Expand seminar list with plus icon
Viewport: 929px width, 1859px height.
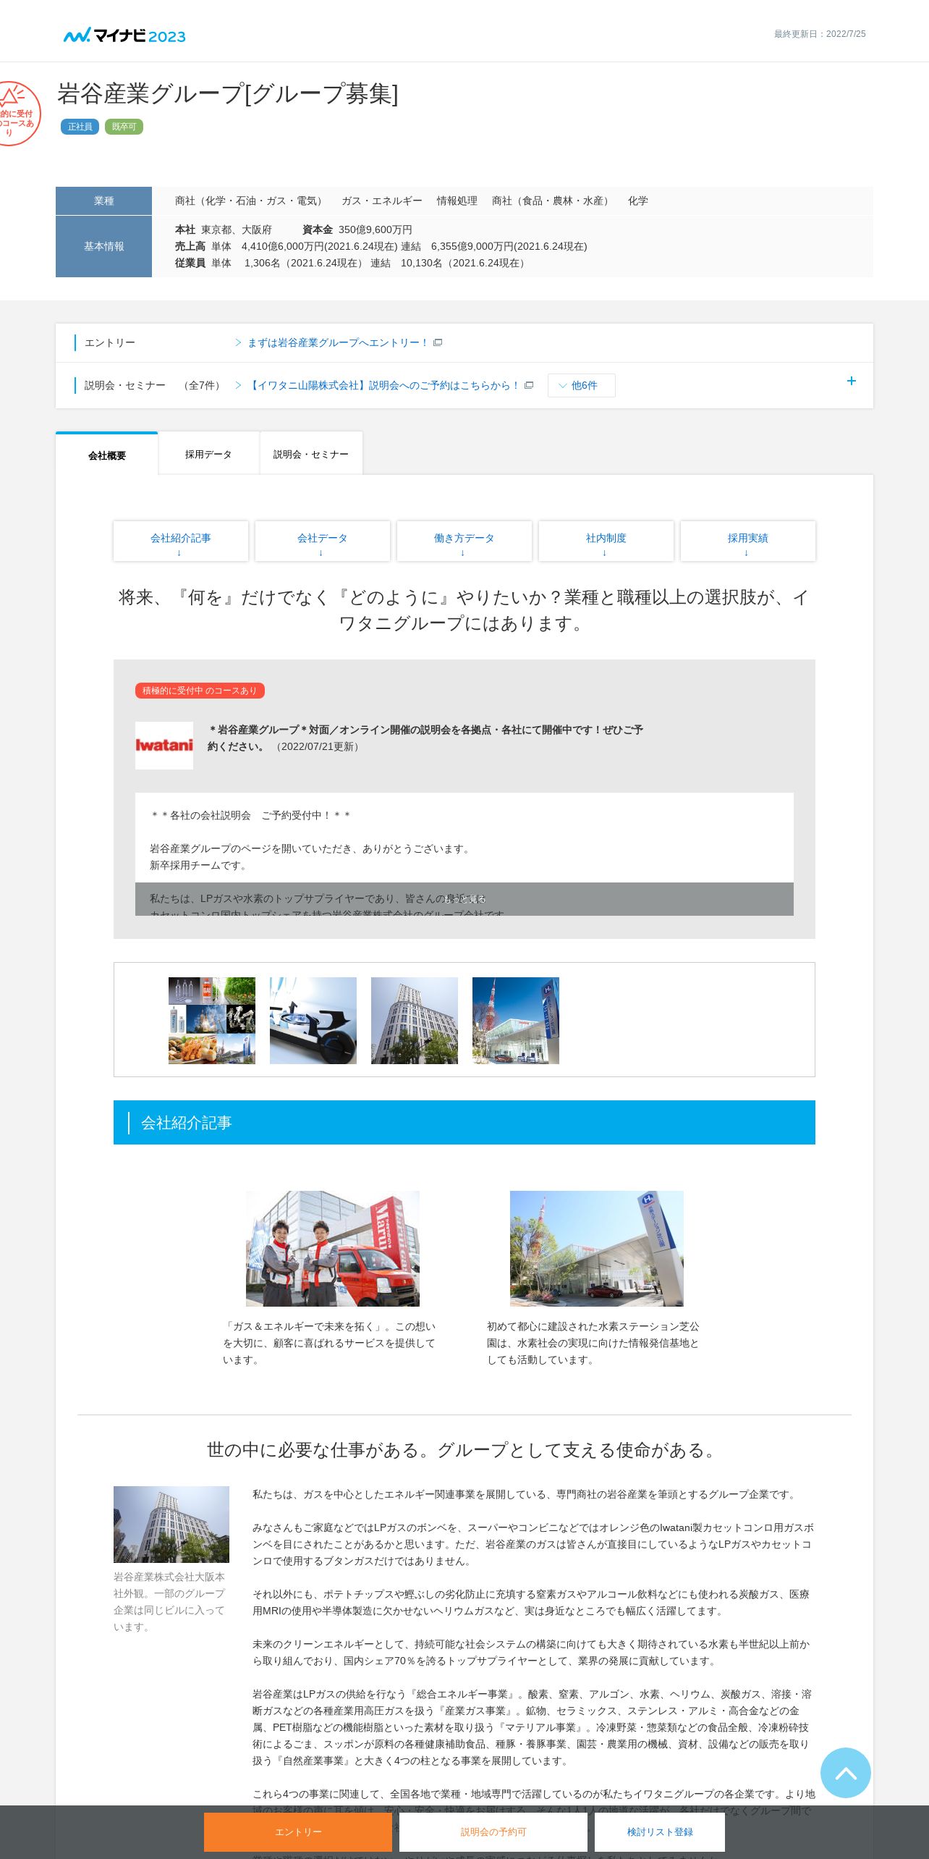(852, 381)
